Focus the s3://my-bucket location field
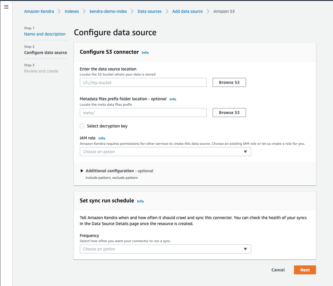 [143, 83]
